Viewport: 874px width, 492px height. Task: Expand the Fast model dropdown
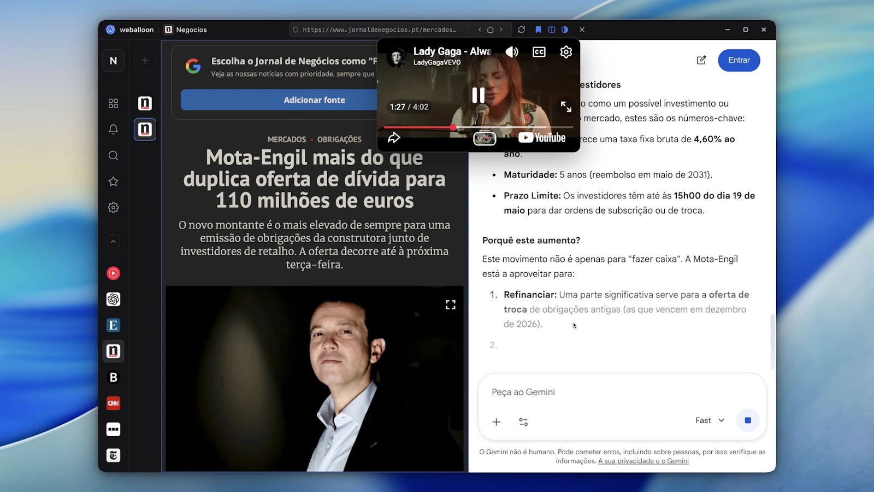pos(710,420)
